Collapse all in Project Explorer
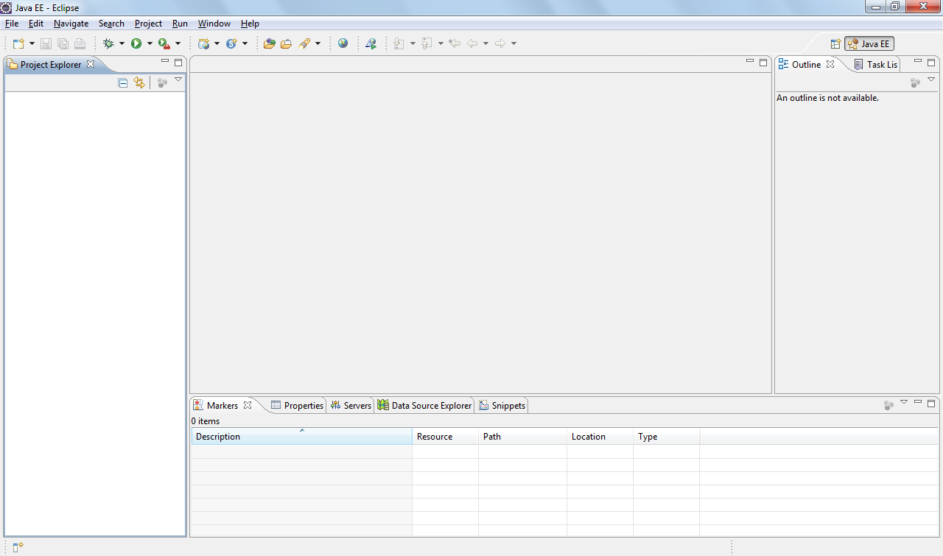Viewport: 943px width, 556px height. point(123,82)
